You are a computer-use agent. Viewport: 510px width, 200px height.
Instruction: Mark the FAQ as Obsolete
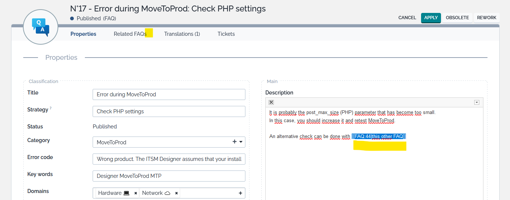pos(457,18)
